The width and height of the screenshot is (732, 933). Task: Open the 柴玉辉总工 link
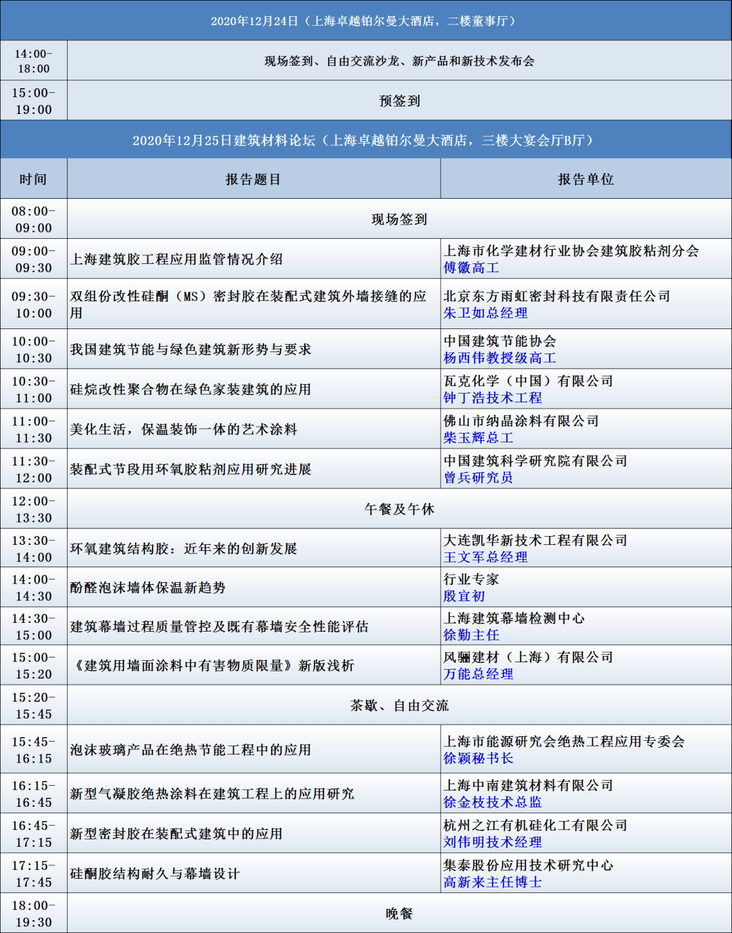tap(478, 438)
